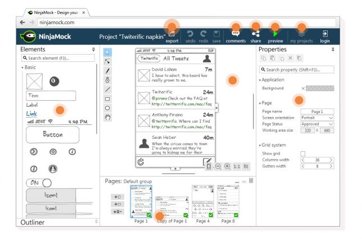Viewport: 362px width, 239px height.
Task: Close the NinjaMock browser tab
Action: click(84, 12)
